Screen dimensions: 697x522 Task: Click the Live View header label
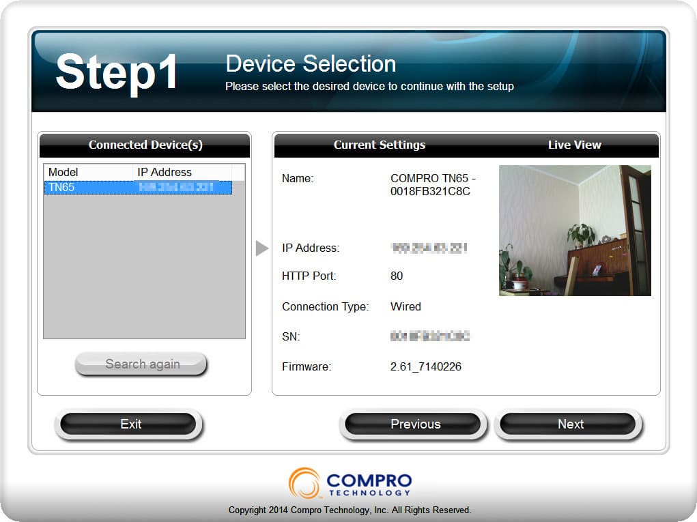pos(574,145)
